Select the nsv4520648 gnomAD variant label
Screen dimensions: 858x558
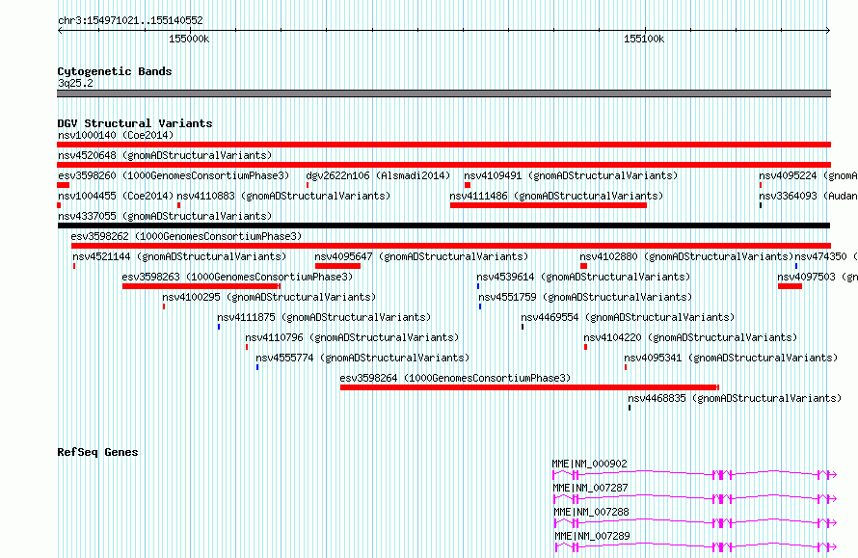(x=165, y=155)
